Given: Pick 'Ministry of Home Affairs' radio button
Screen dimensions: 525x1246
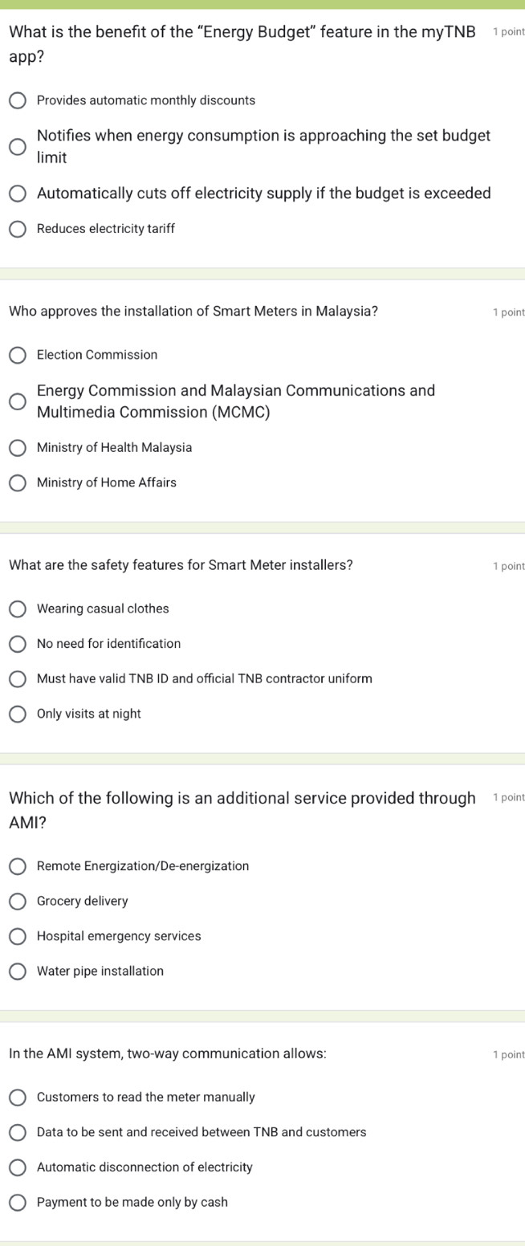Looking at the screenshot, I should pyautogui.click(x=17, y=483).
